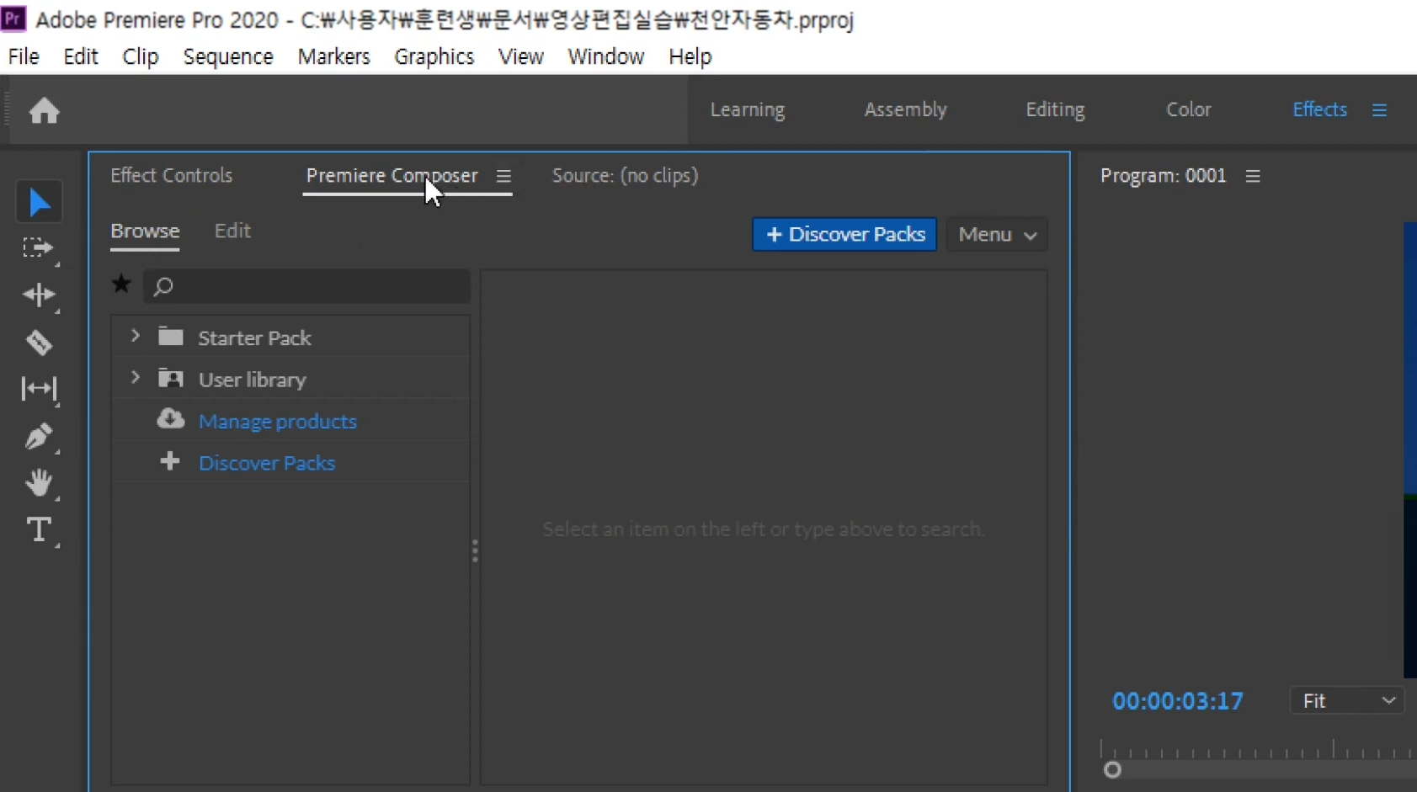Open the Help menu
The width and height of the screenshot is (1417, 792).
690,56
